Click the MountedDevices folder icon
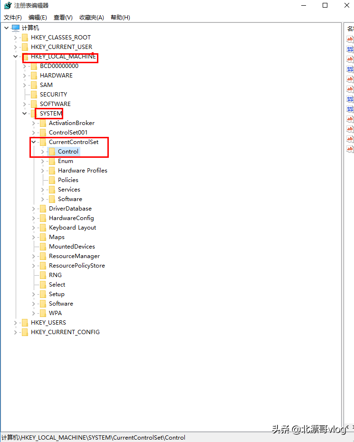 click(43, 247)
